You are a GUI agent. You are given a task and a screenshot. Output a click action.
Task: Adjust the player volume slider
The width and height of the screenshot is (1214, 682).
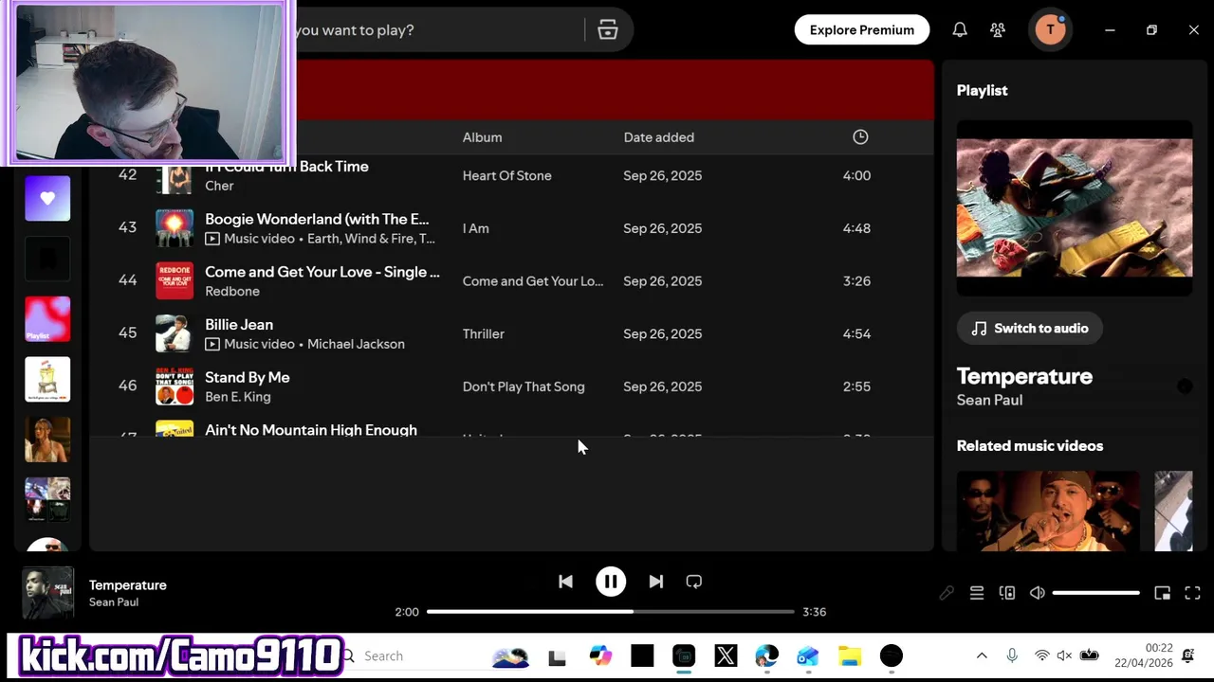point(1096,593)
